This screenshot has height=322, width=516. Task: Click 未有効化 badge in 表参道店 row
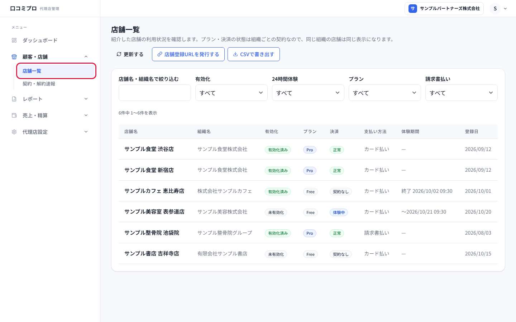(276, 213)
